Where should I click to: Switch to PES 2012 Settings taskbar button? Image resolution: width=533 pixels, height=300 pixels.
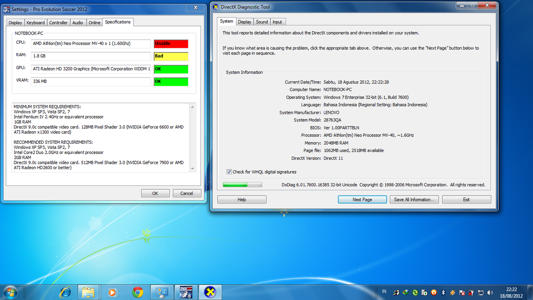point(186,292)
